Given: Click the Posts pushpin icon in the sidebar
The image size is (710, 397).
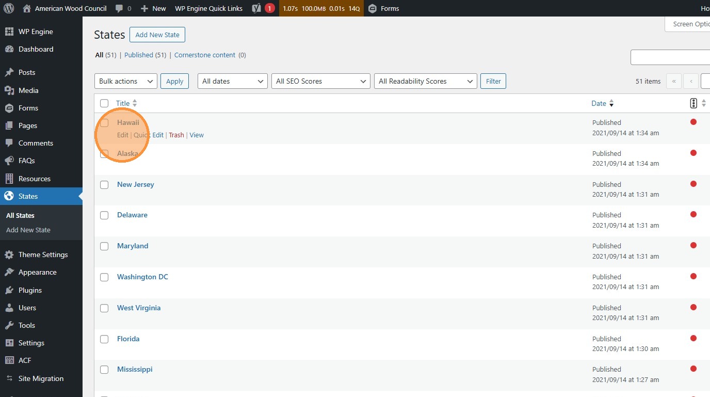Looking at the screenshot, I should (x=9, y=72).
